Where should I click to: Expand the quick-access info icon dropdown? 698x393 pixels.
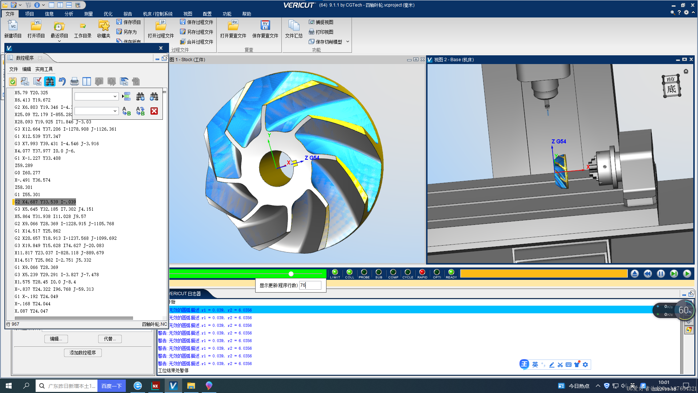[43, 5]
